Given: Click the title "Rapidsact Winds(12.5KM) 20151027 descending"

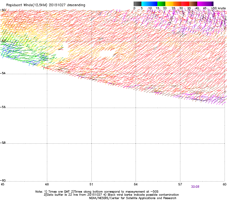Looking at the screenshot, I should (46, 5).
